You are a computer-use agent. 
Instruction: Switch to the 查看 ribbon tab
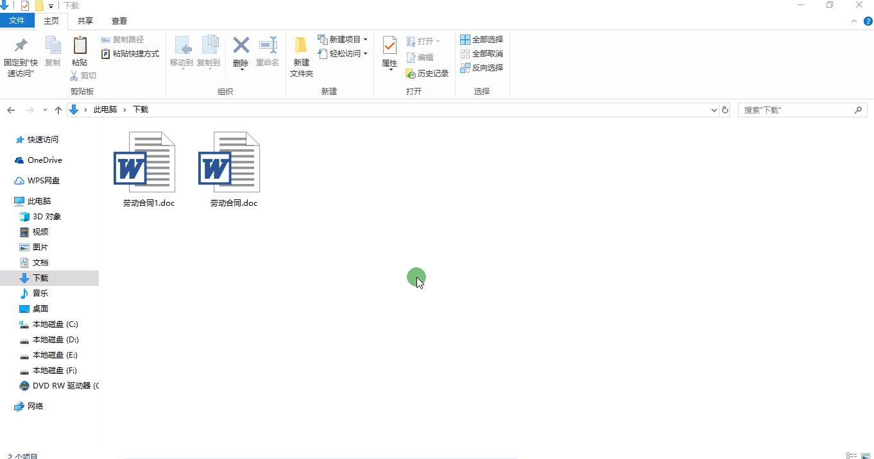(119, 21)
